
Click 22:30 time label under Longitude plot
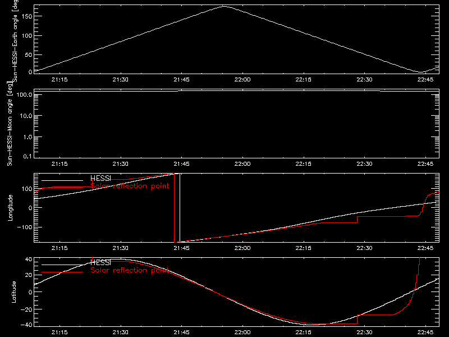click(x=364, y=248)
